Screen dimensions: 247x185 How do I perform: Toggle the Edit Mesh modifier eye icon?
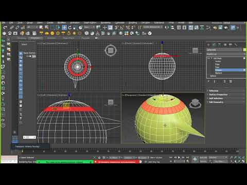[209, 59]
